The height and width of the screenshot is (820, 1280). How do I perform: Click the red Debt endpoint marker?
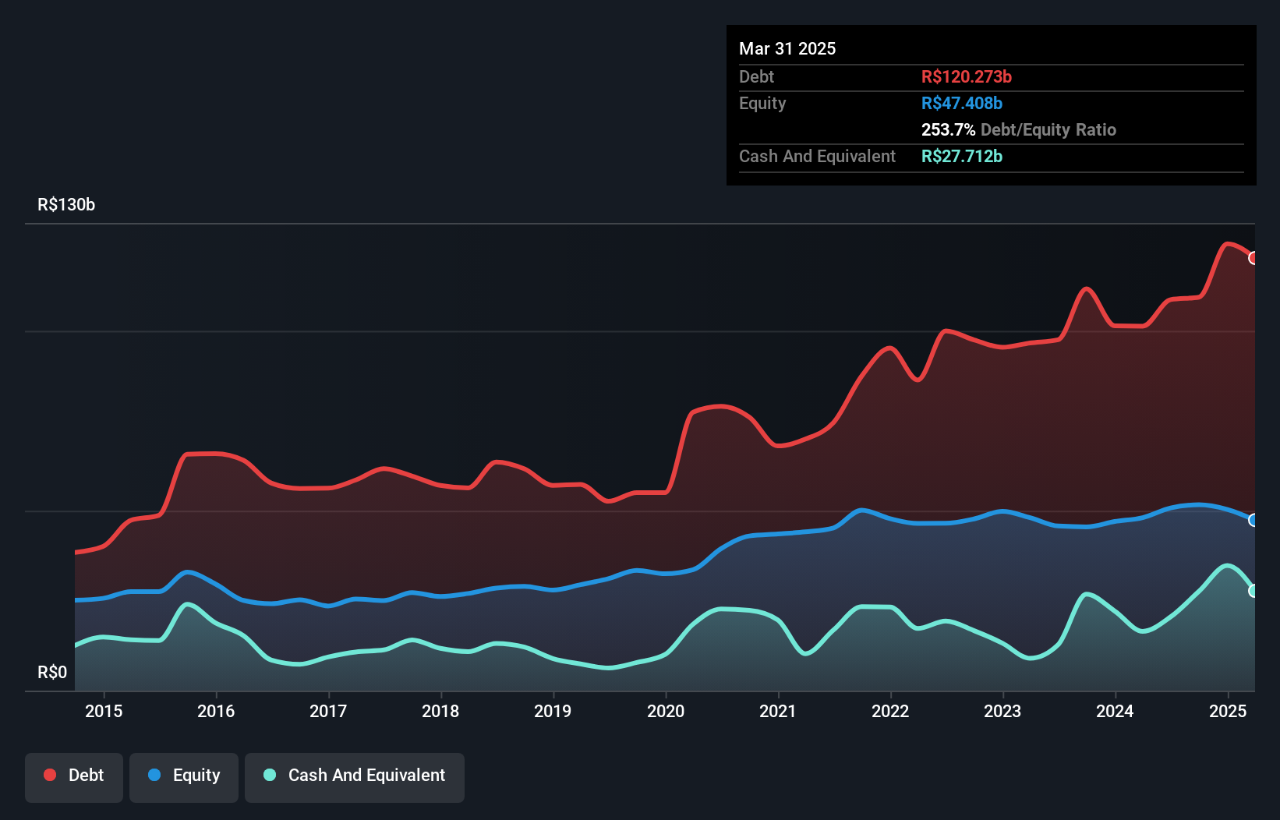1253,258
